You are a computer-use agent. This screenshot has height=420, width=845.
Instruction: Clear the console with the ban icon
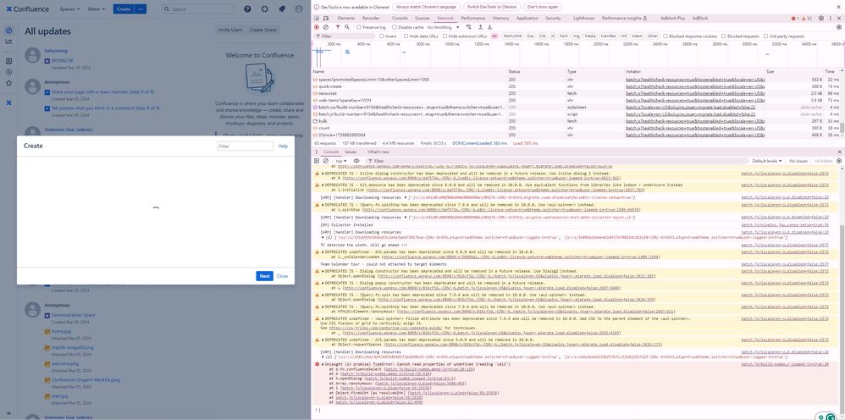click(325, 161)
